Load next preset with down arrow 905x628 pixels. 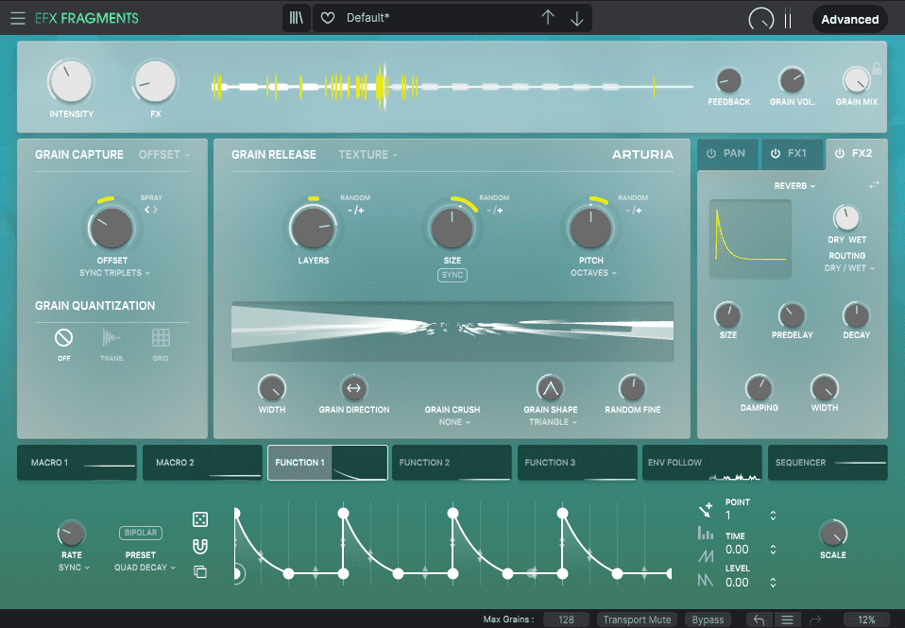(576, 19)
